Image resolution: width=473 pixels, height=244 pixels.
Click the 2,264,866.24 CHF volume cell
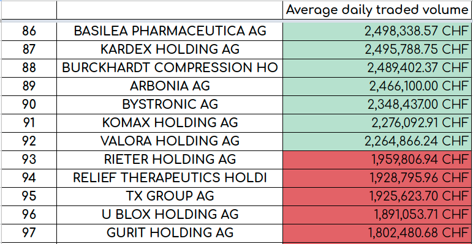[377, 141]
